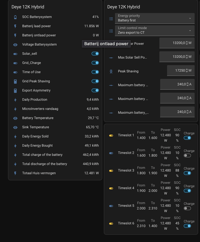Click the lightning icon next to Total discharge of the battery

[15, 164]
